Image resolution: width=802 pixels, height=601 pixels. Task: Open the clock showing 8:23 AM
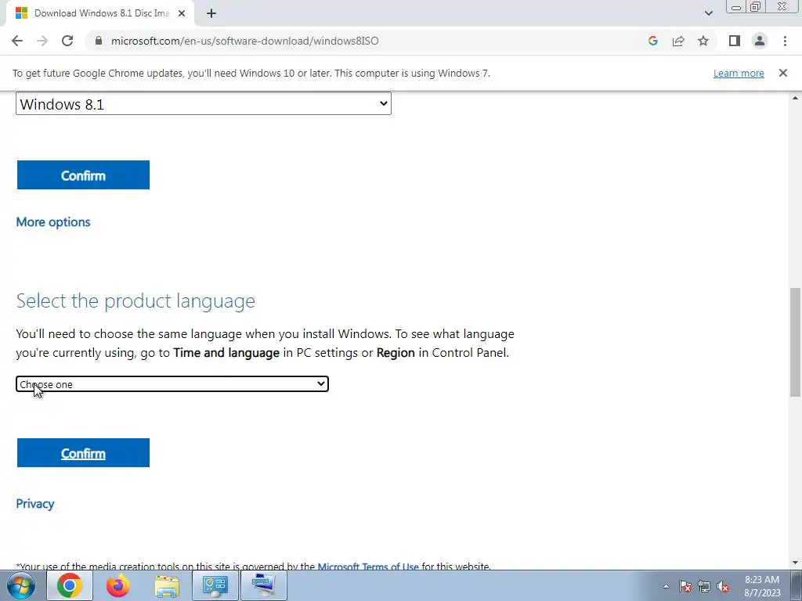[x=762, y=586]
